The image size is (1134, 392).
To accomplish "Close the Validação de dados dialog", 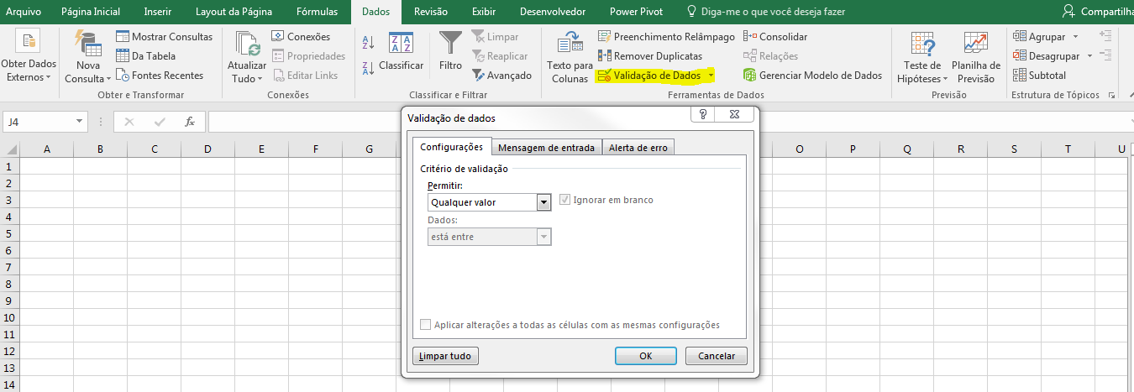I will [736, 115].
